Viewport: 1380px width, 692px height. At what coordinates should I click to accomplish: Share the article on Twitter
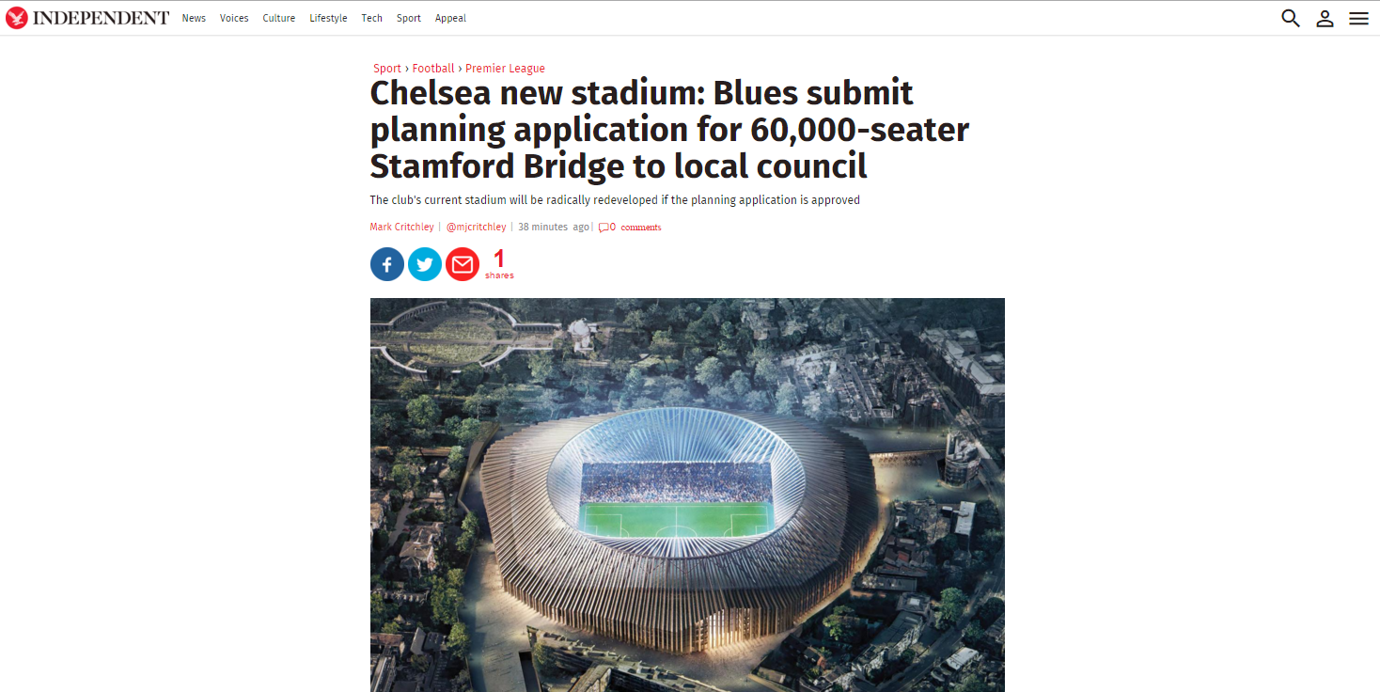(x=425, y=265)
